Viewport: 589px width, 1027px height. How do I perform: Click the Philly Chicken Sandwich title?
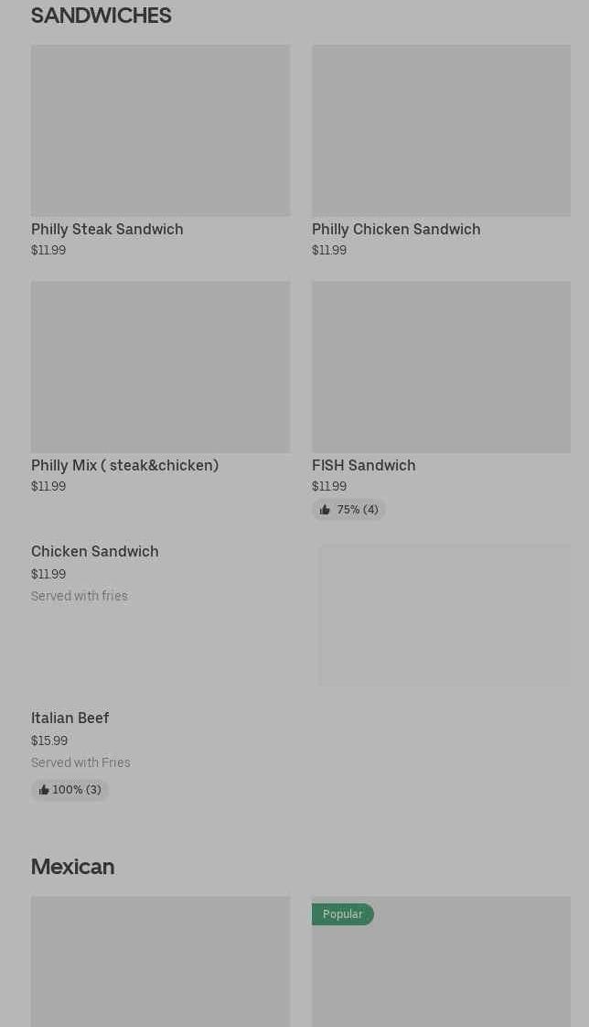pos(396,229)
